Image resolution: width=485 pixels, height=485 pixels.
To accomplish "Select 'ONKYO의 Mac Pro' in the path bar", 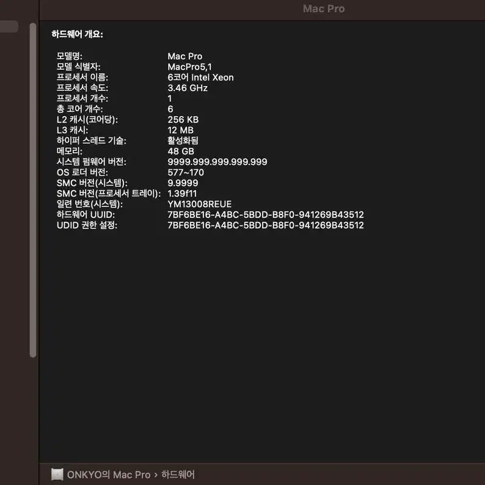I will coord(109,475).
